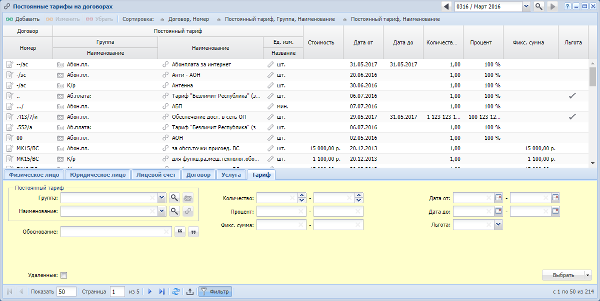Open calendar for second Дата от field
600x301 pixels.
point(555,198)
